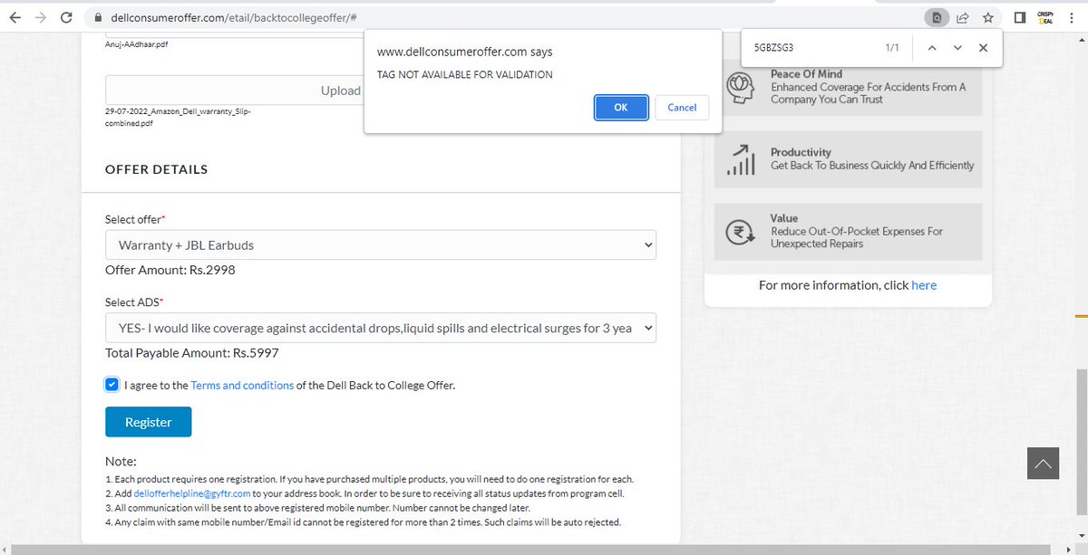Click OK in the alert dialog

621,107
